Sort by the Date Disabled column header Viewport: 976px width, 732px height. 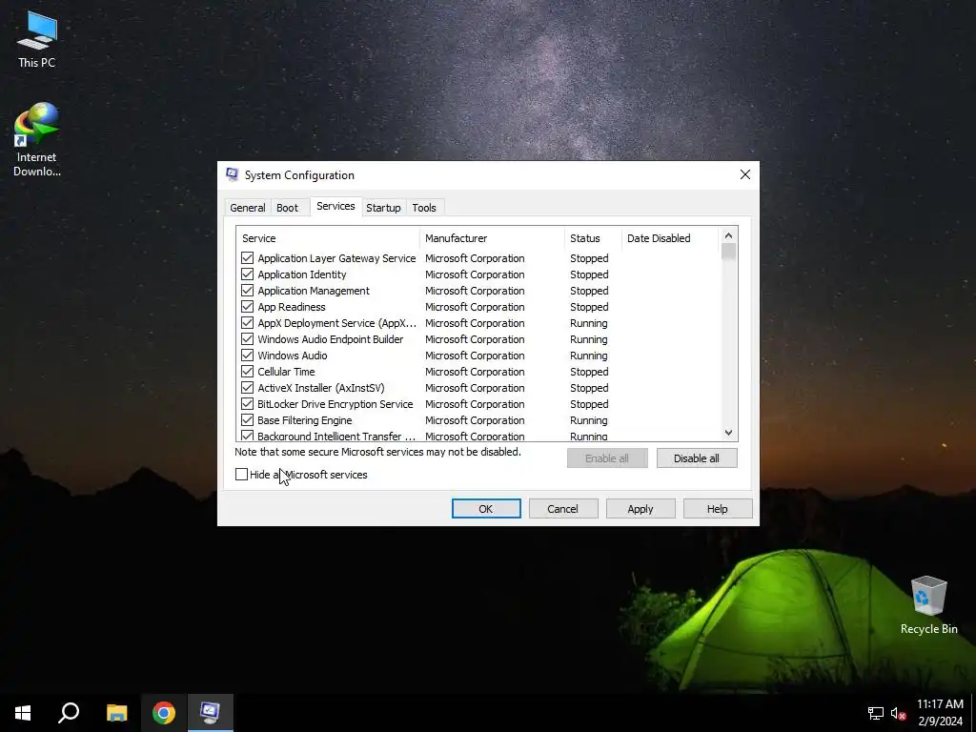point(670,238)
